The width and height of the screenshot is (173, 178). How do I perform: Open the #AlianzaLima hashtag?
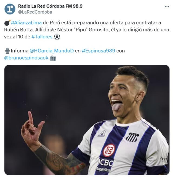[26, 23]
